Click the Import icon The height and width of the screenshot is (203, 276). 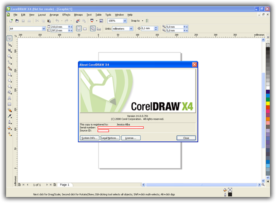78,21
